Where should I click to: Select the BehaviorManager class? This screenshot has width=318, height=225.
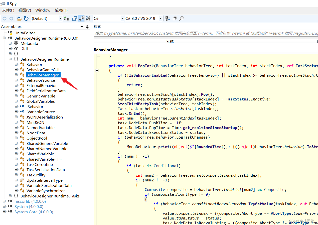(43, 75)
